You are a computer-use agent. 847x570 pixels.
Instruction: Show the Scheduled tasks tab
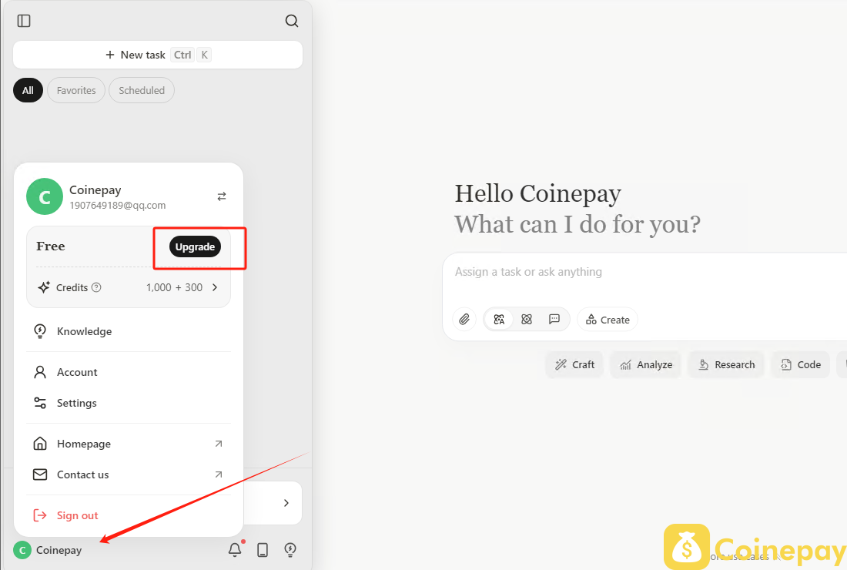click(x=142, y=90)
